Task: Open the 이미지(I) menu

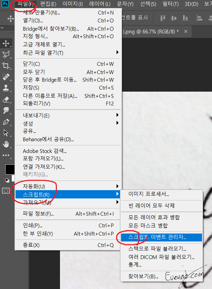Action: pyautogui.click(x=73, y=4)
